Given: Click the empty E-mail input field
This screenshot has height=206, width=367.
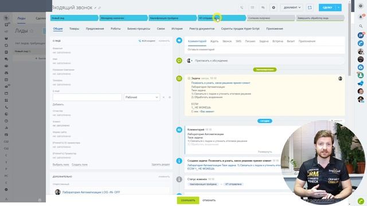Looking at the screenshot, I should click(x=87, y=97).
